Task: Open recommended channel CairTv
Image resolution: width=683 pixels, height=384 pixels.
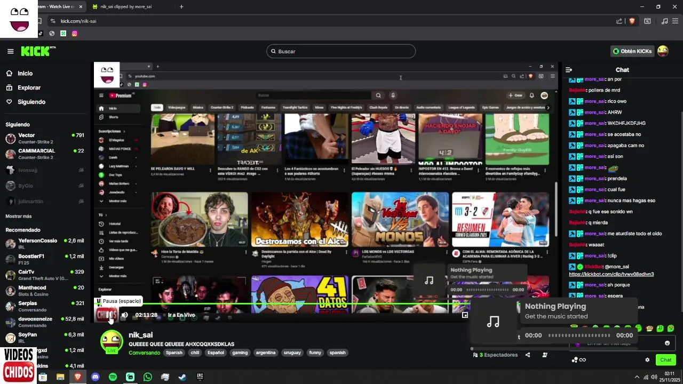Action: pyautogui.click(x=45, y=275)
